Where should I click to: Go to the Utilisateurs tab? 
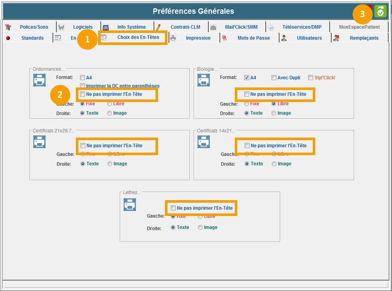[309, 38]
